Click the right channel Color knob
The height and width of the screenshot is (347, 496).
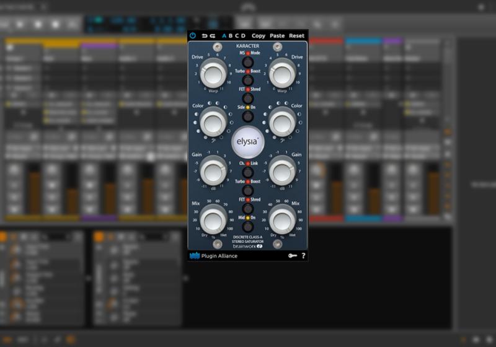pyautogui.click(x=282, y=123)
